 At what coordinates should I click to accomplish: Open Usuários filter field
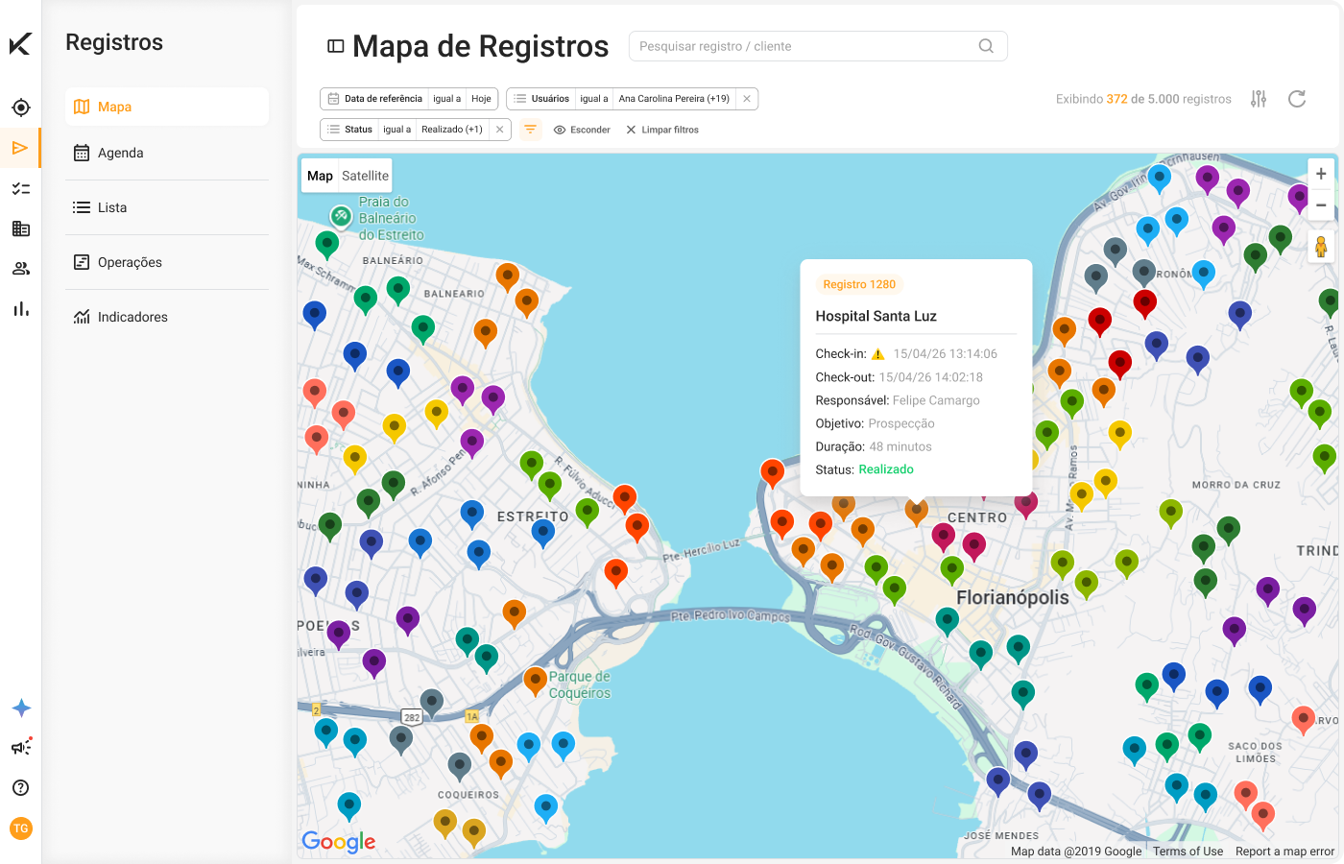[x=540, y=99]
